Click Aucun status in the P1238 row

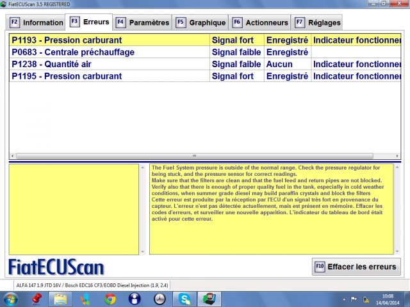288,64
